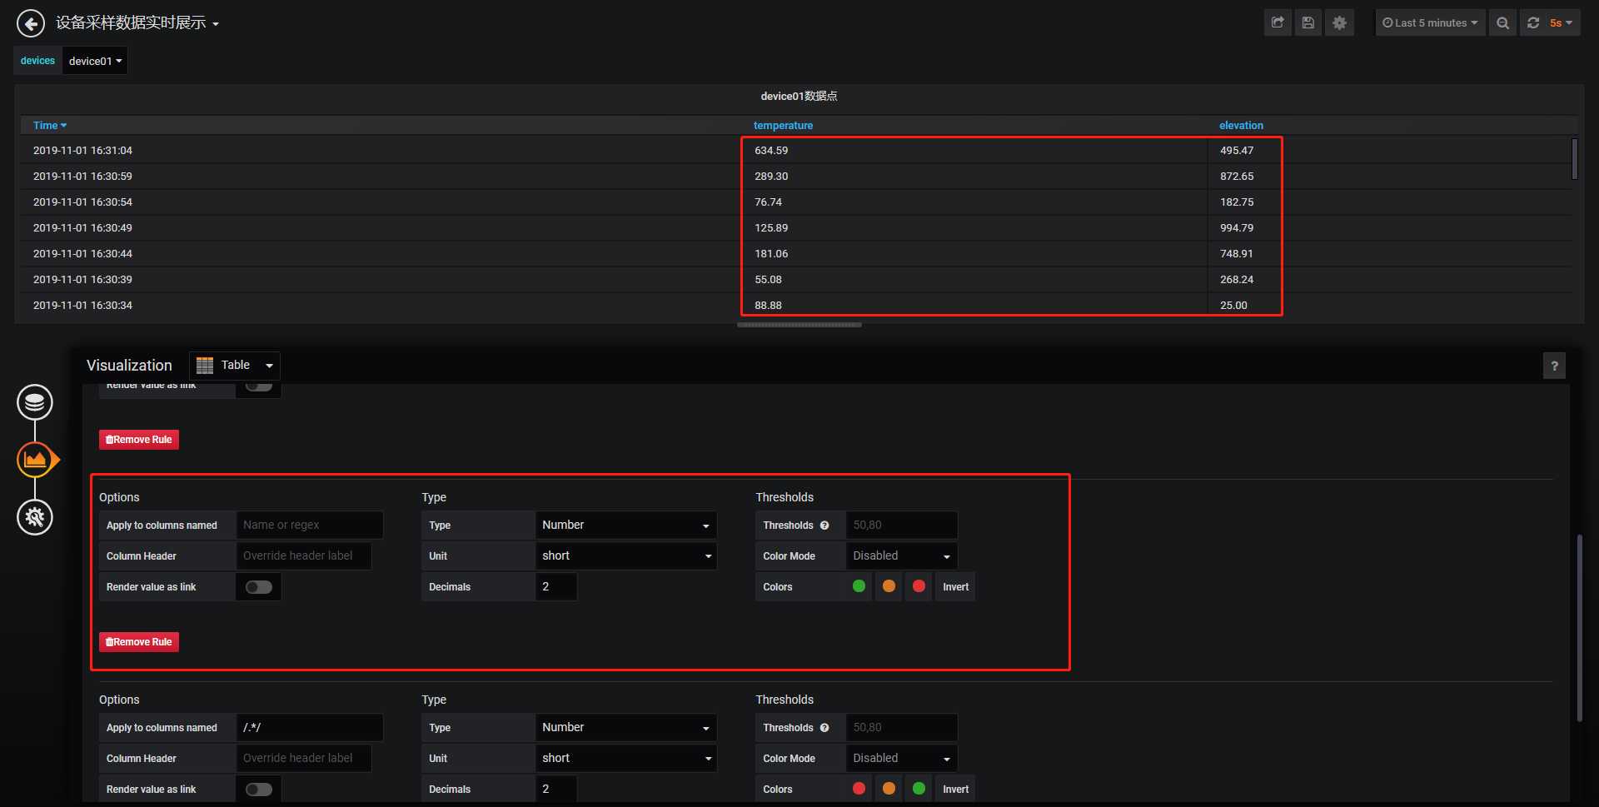Open the 5s refresh interval dropdown
The image size is (1599, 807).
pos(1562,23)
